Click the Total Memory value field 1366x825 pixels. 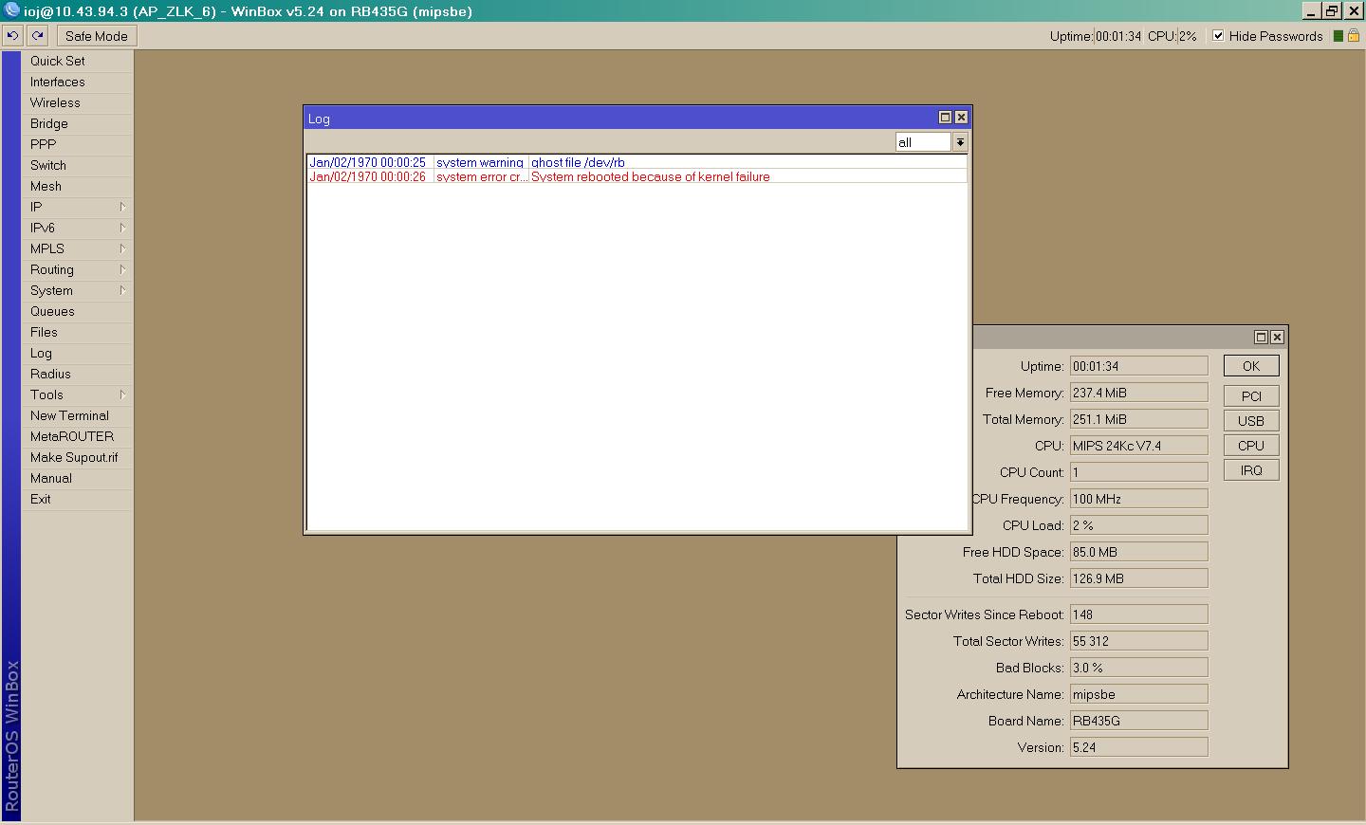coord(1138,419)
